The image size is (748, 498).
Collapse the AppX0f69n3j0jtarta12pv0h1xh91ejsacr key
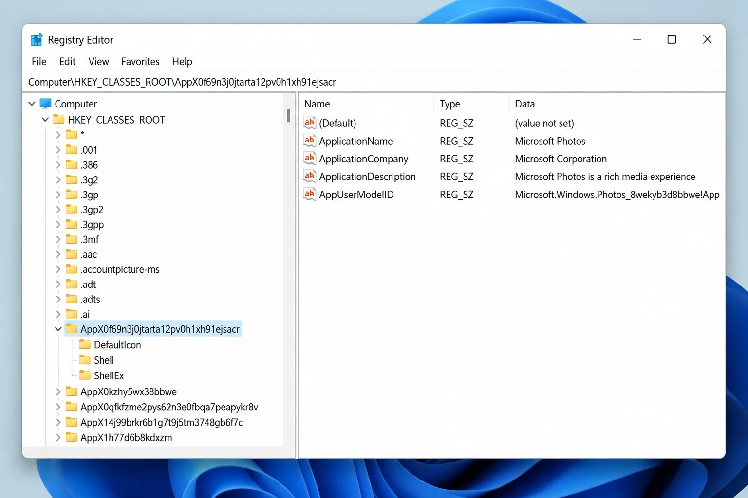click(58, 329)
